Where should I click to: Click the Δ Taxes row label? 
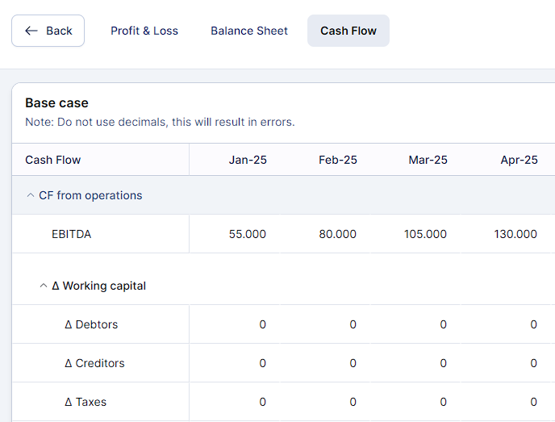(86, 402)
